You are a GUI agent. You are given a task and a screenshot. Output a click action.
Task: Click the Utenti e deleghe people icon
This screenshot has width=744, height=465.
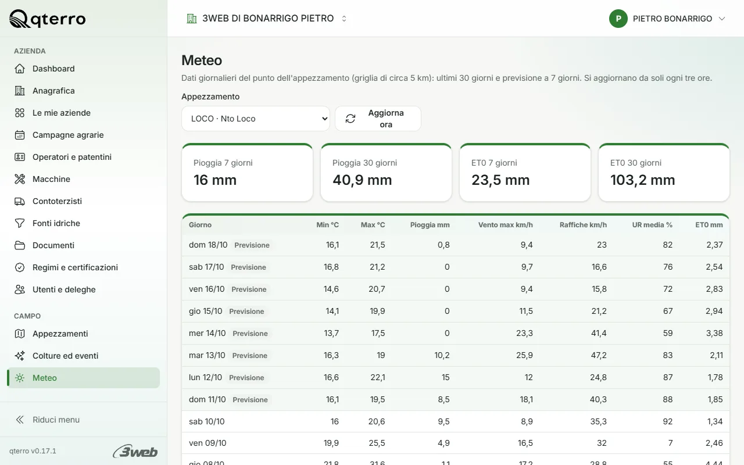[20, 289]
